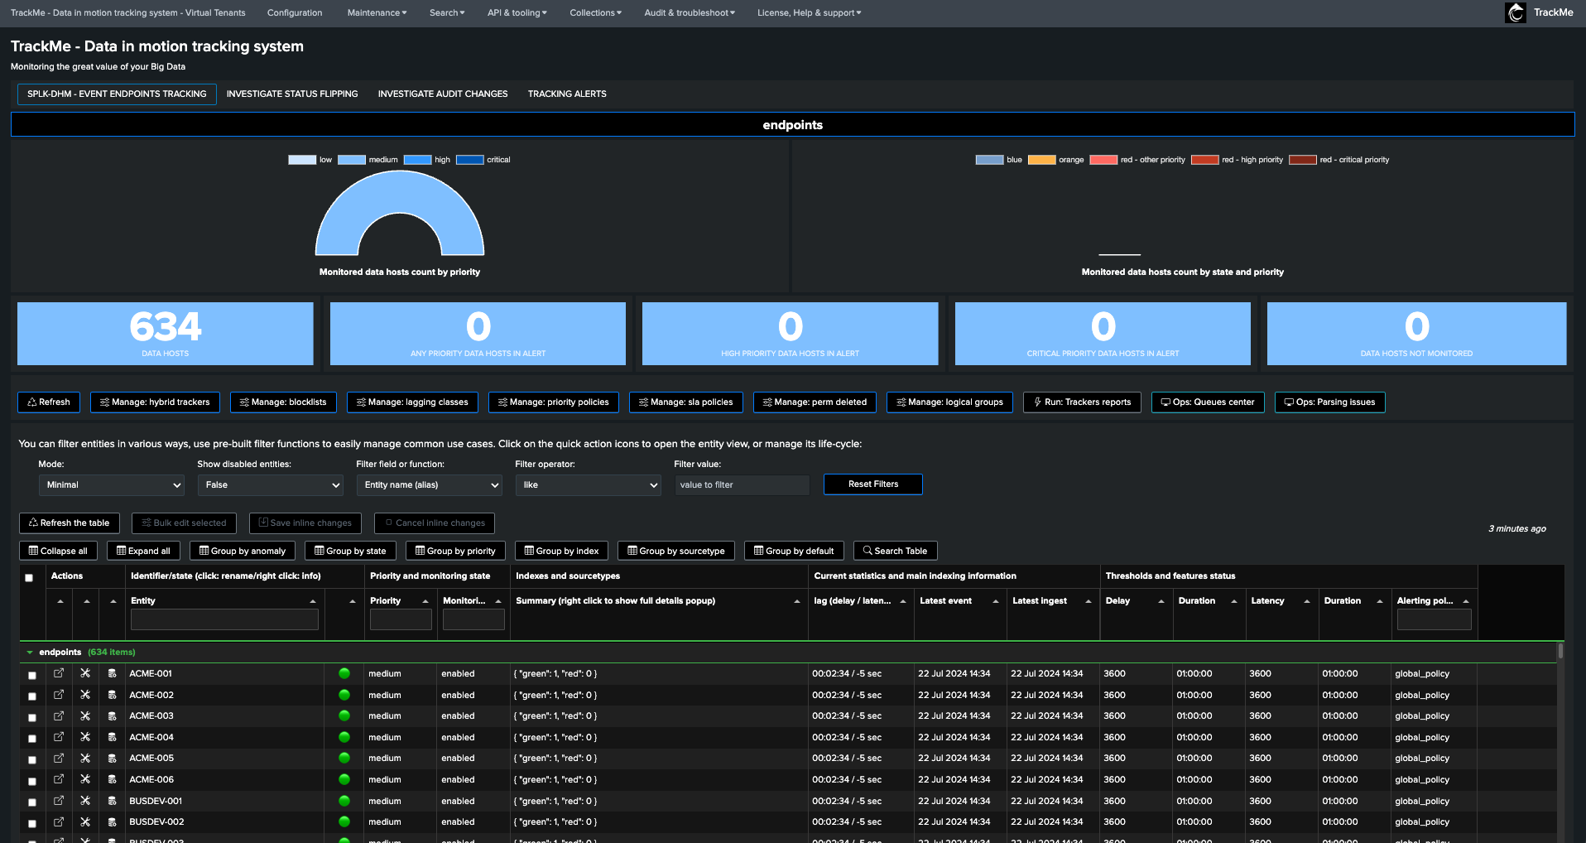The width and height of the screenshot is (1586, 843).
Task: Collapse the endpoints group row
Action: 30,653
